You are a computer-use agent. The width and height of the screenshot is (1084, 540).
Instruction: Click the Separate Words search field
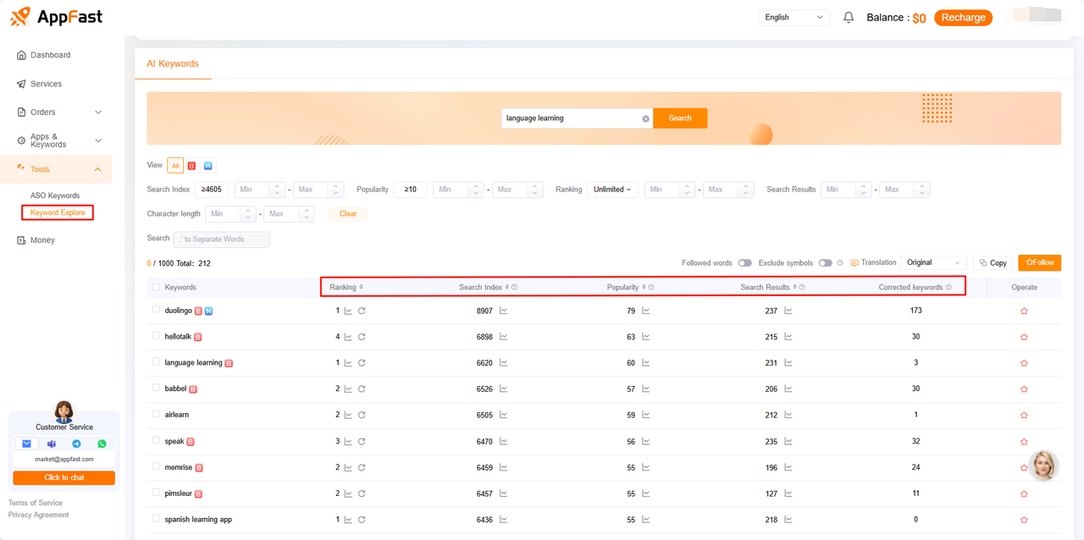222,240
